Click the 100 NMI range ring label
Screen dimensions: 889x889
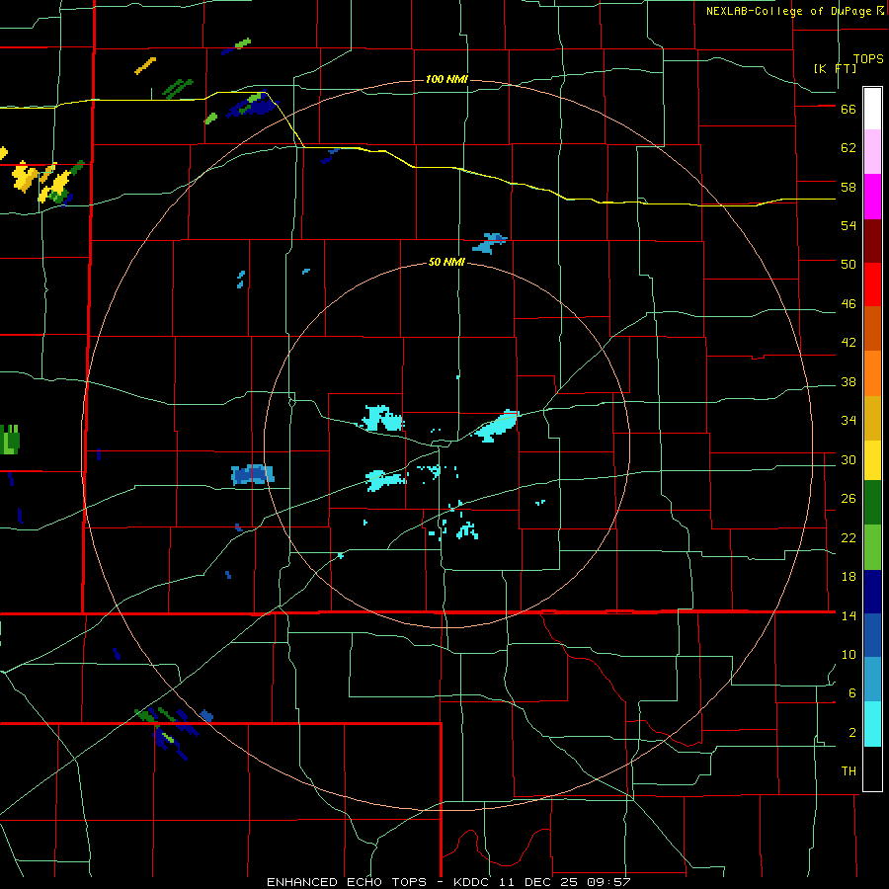pyautogui.click(x=446, y=79)
